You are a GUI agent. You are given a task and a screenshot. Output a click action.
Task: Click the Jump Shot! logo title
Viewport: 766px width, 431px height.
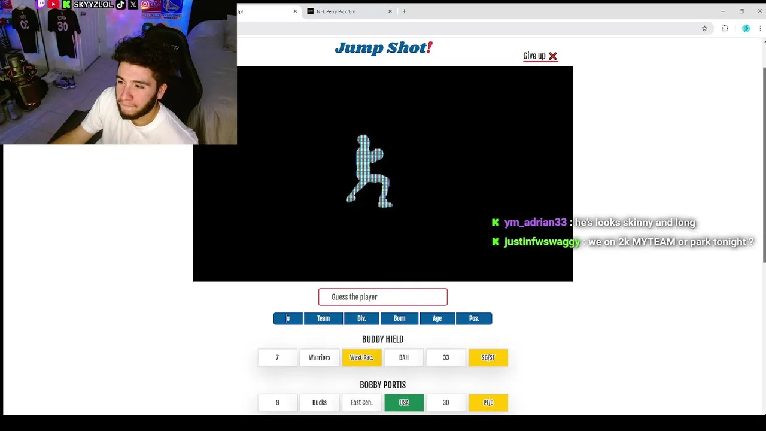coord(384,48)
